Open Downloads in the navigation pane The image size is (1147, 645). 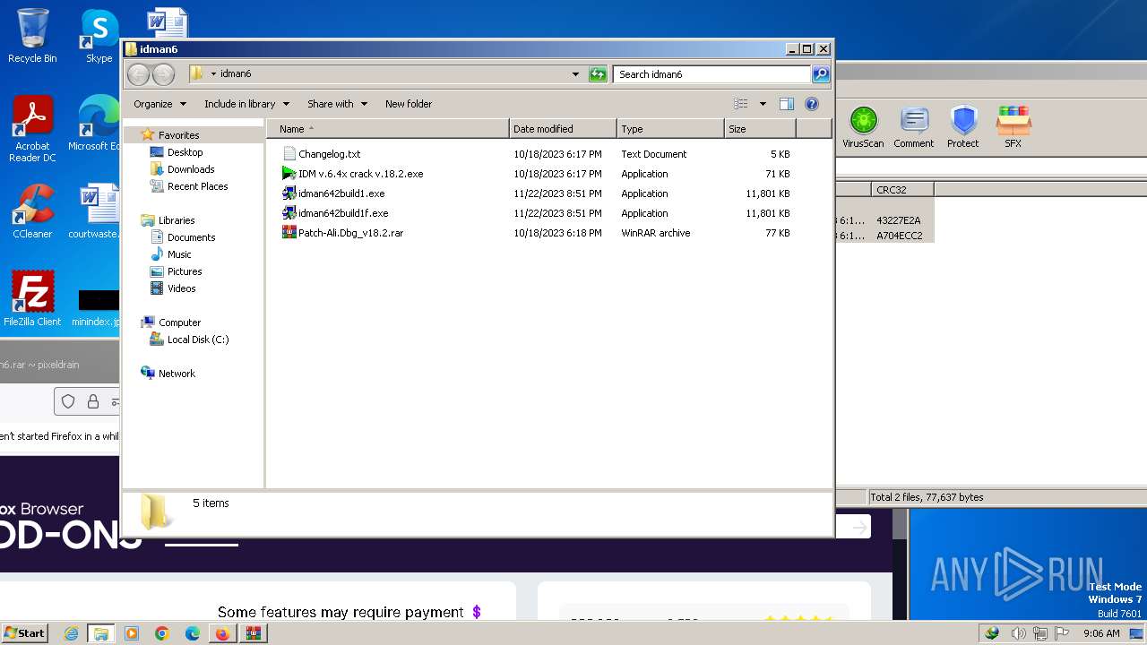pos(191,169)
